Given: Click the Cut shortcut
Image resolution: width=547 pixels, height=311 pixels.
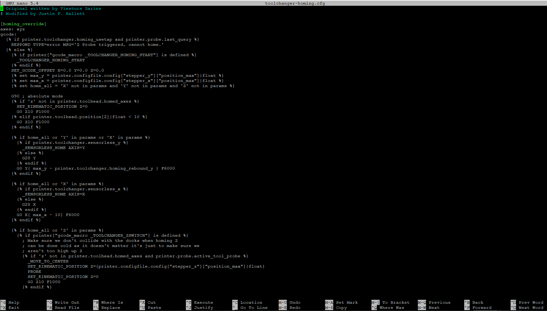Looking at the screenshot, I should (151, 303).
